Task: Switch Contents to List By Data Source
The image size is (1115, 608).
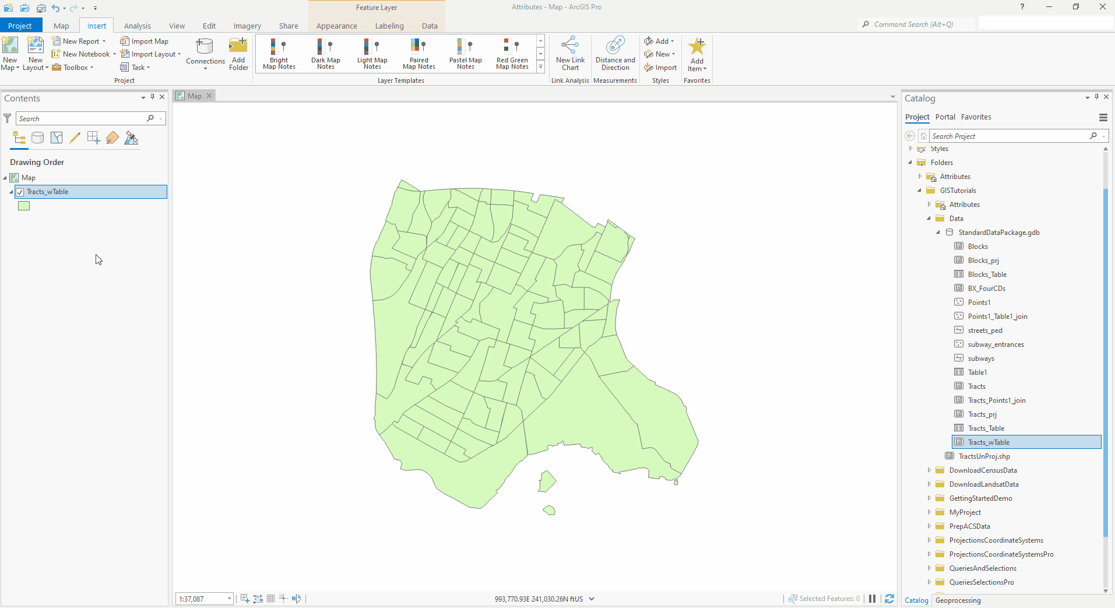Action: [x=37, y=138]
